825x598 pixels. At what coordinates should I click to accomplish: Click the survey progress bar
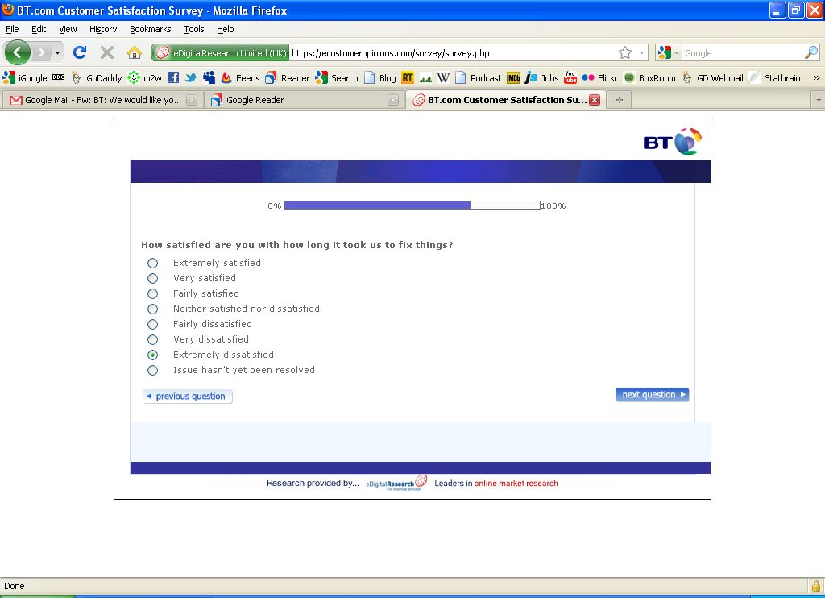click(412, 206)
